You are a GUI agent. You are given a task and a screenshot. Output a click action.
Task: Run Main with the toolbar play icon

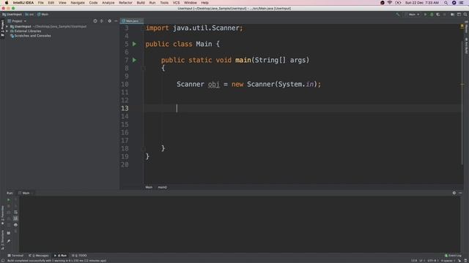(425, 15)
